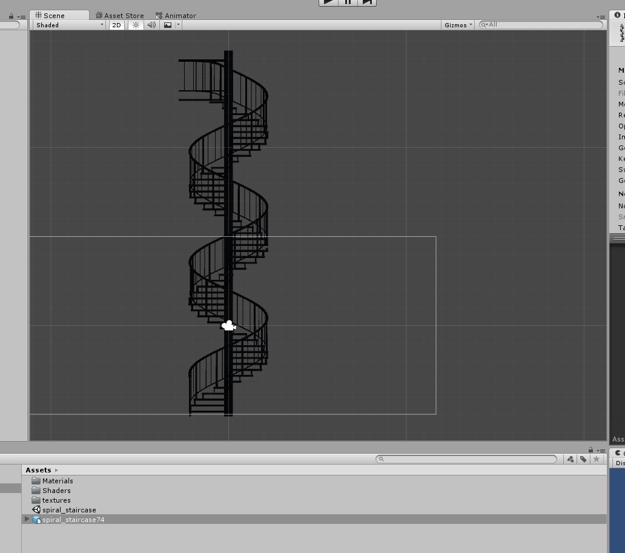
Task: Open the scene effects dropdown arrow
Action: 178,25
